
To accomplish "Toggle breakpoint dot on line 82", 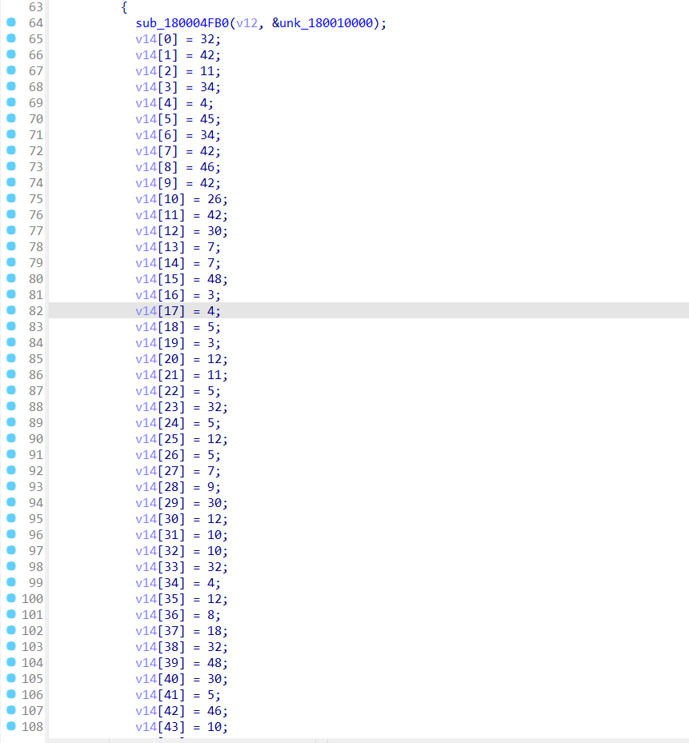I will coord(11,310).
